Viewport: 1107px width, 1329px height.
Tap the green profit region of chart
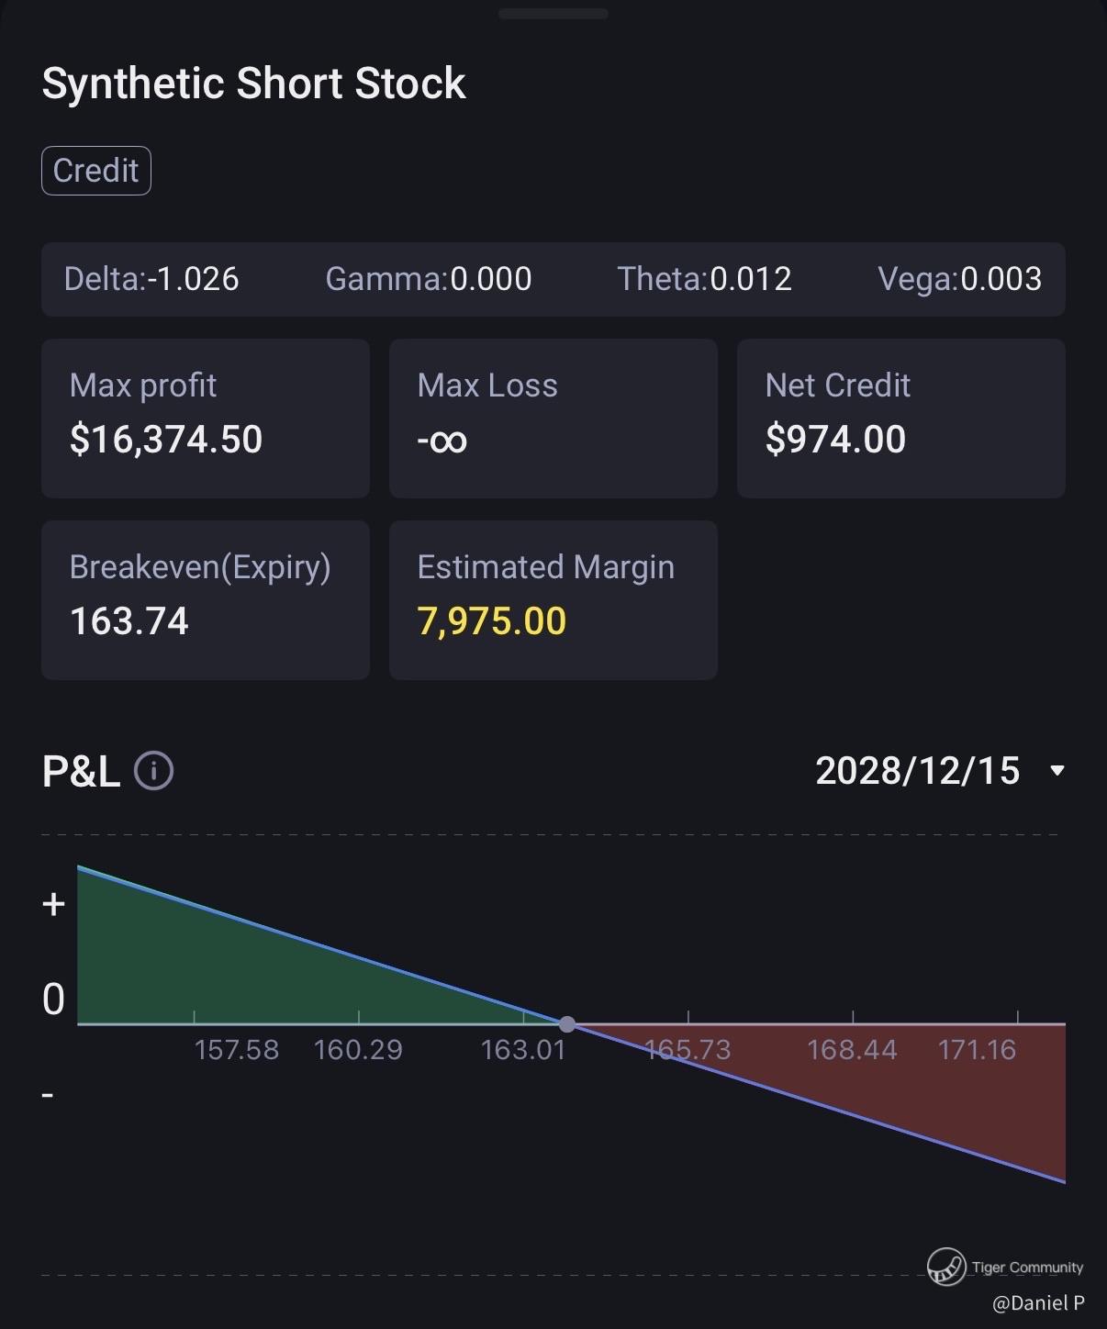pyautogui.click(x=229, y=973)
